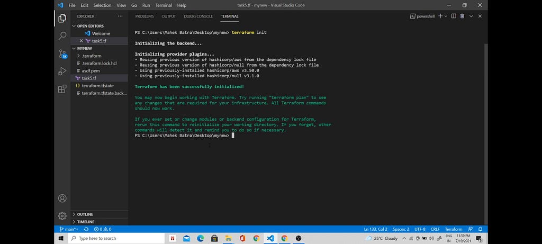Image resolution: width=542 pixels, height=244 pixels.
Task: Click the Synchronize Changes icon
Action: (x=86, y=229)
